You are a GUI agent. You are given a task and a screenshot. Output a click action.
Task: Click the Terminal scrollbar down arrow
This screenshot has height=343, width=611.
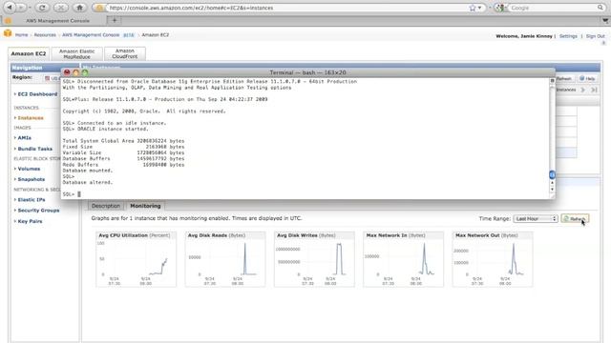[x=552, y=190]
